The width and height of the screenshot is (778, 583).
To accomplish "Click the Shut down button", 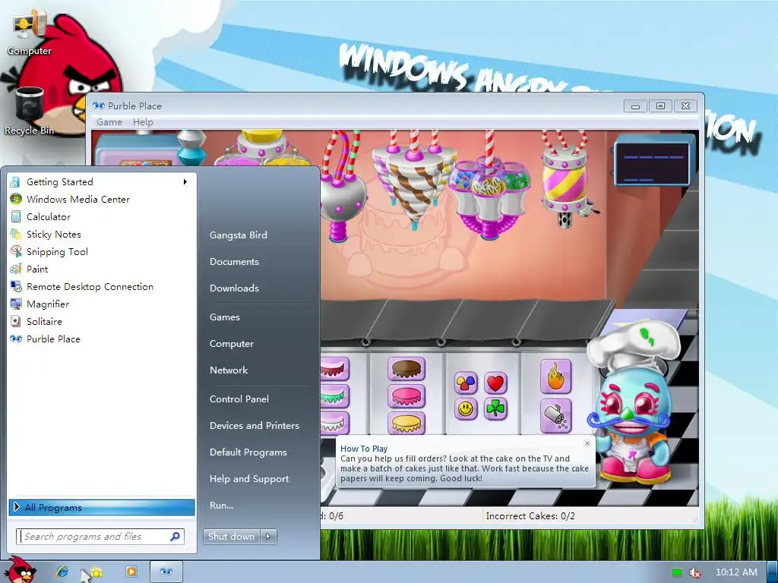I will 231,537.
